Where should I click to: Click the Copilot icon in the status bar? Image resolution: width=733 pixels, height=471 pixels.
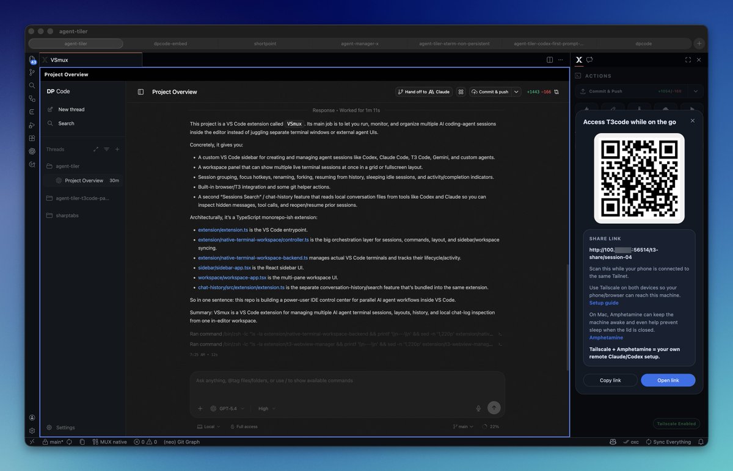[613, 442]
